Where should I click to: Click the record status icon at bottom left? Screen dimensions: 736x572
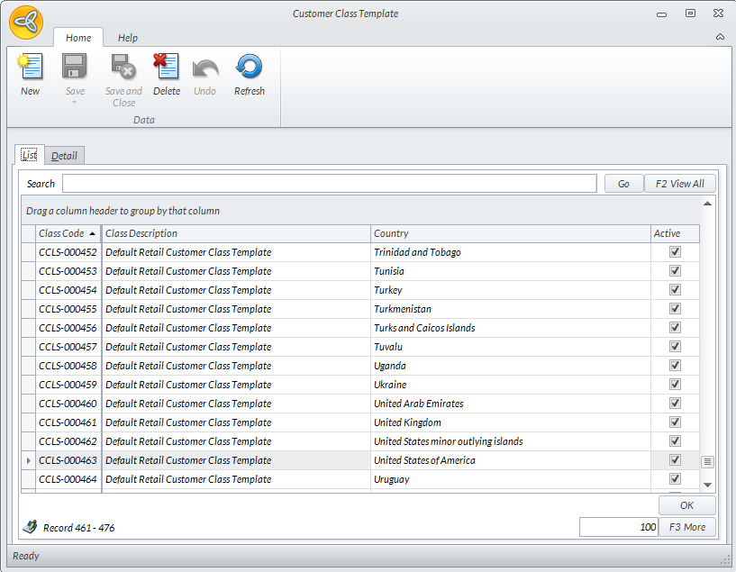tap(30, 527)
